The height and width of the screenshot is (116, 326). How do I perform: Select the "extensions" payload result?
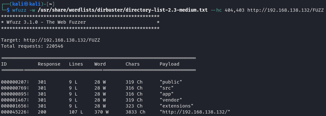tap(177, 106)
